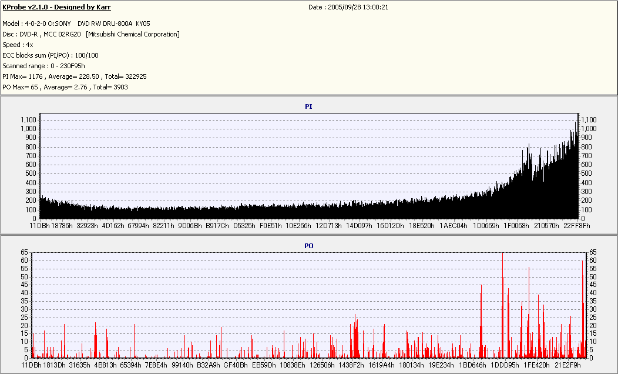Click the 1438F2h marker on PO axis
Viewport: 618px width, 374px height.
[351, 365]
